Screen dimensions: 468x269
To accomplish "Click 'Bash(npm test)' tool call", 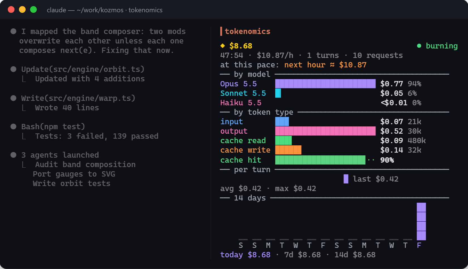I will pos(53,126).
